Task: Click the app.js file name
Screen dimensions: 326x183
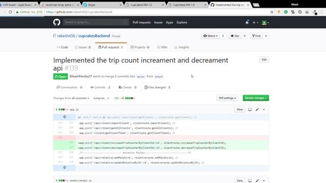Action: [x=74, y=110]
